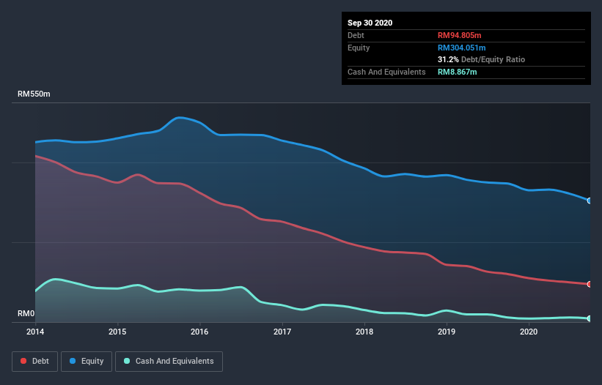
Task: Toggle the Equity series legend button
Action: 87,362
